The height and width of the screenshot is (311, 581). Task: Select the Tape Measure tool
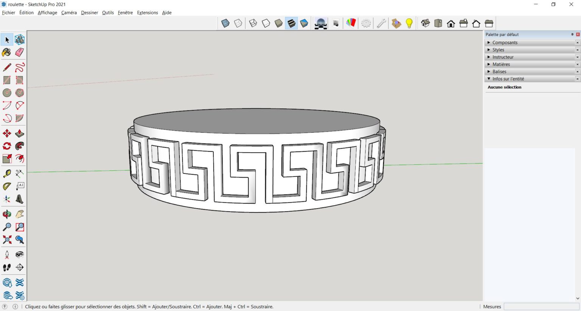coord(7,173)
